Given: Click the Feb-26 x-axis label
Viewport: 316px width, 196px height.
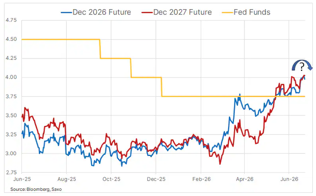Looking at the screenshot, I should (201, 179).
